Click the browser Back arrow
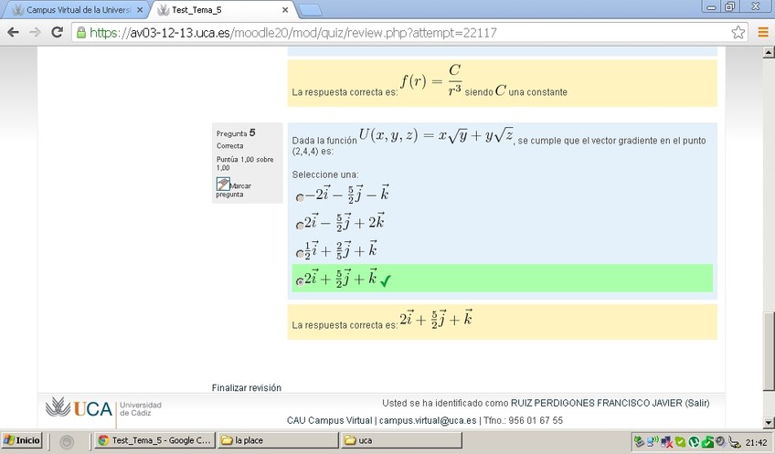Image resolution: width=775 pixels, height=454 pixels. coord(14,33)
